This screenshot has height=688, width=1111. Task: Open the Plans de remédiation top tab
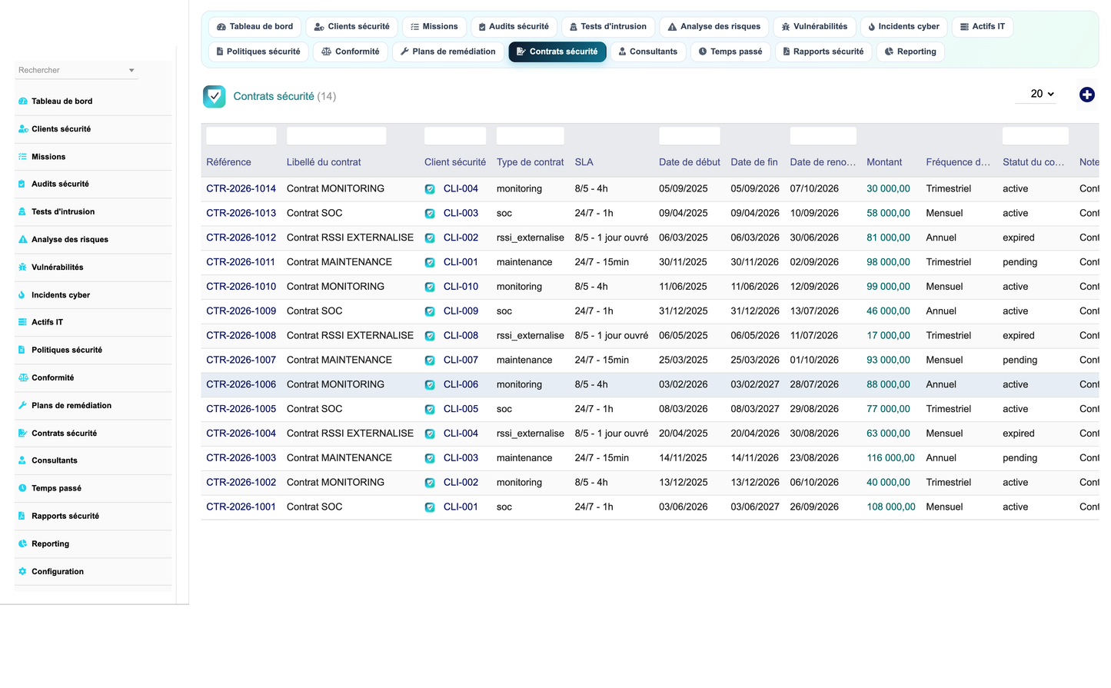coord(448,52)
